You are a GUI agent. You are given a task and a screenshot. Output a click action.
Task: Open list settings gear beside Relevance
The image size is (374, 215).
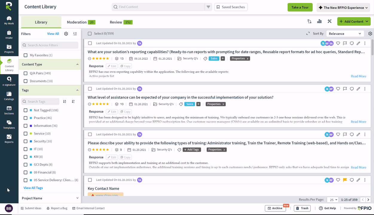pos(370,34)
